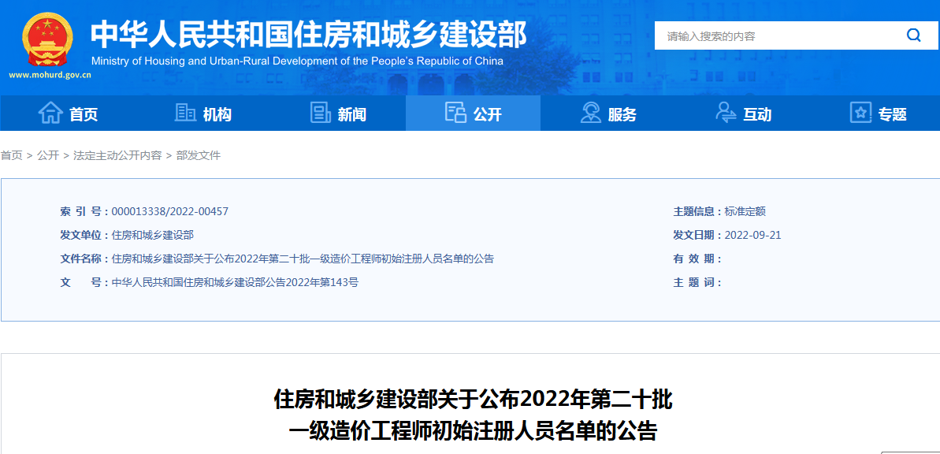Click the 公开 breadcrumb link
Image resolution: width=940 pixels, height=454 pixels.
pos(48,156)
